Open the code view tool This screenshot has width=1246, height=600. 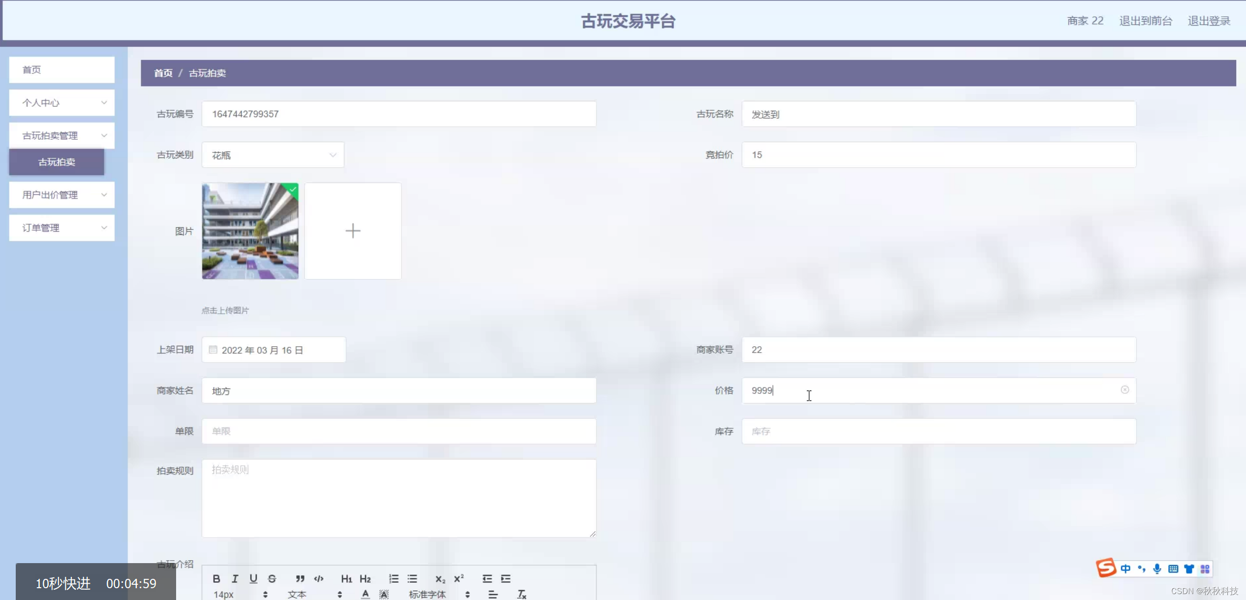coord(319,579)
